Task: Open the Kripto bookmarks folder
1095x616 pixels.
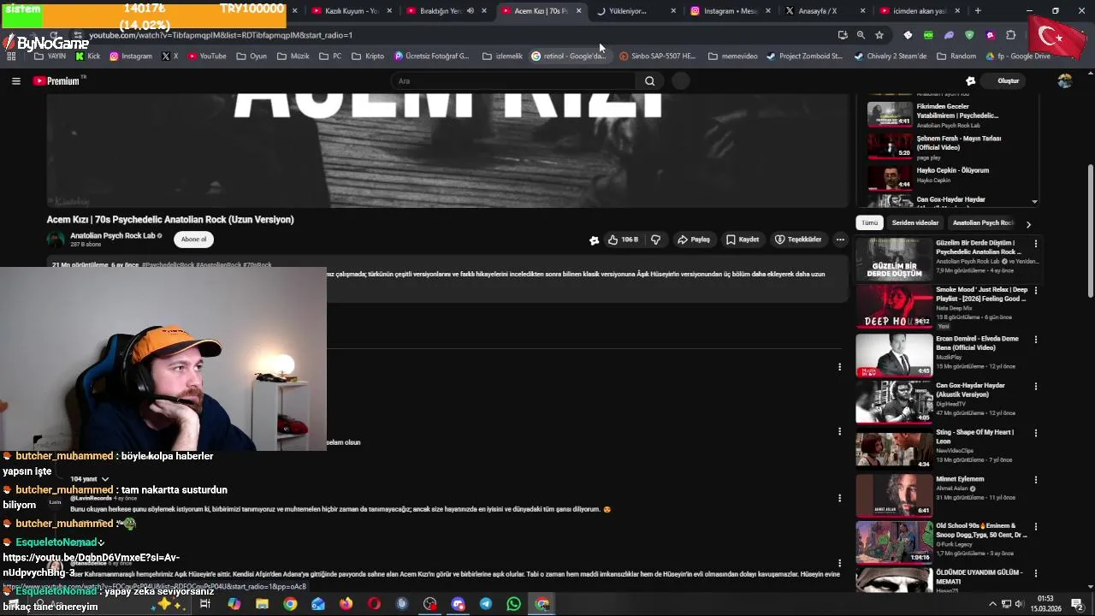Action: (x=368, y=56)
